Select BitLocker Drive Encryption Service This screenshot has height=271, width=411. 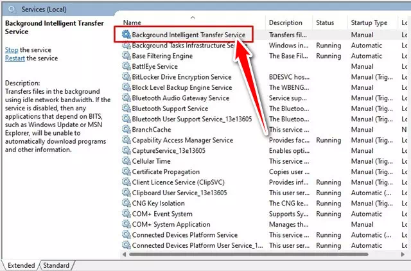182,77
